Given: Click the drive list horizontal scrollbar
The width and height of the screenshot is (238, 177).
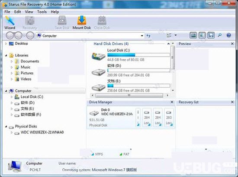Looking at the screenshot, I should tap(129, 95).
